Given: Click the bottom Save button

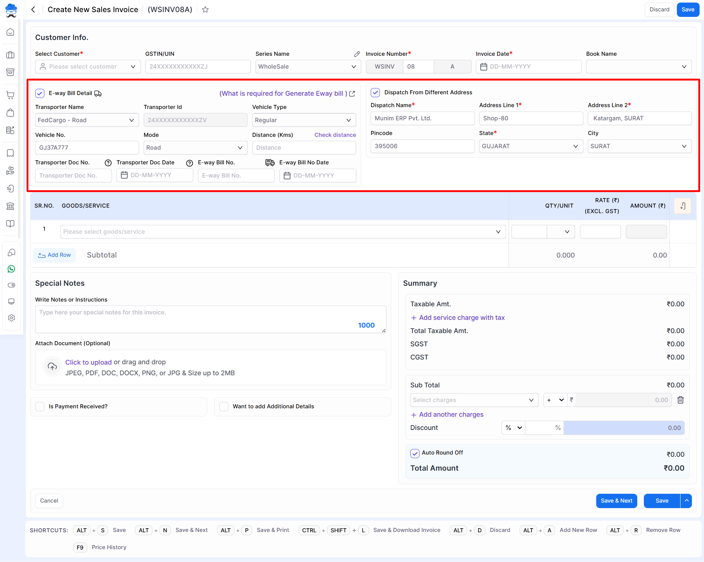Looking at the screenshot, I should 662,501.
